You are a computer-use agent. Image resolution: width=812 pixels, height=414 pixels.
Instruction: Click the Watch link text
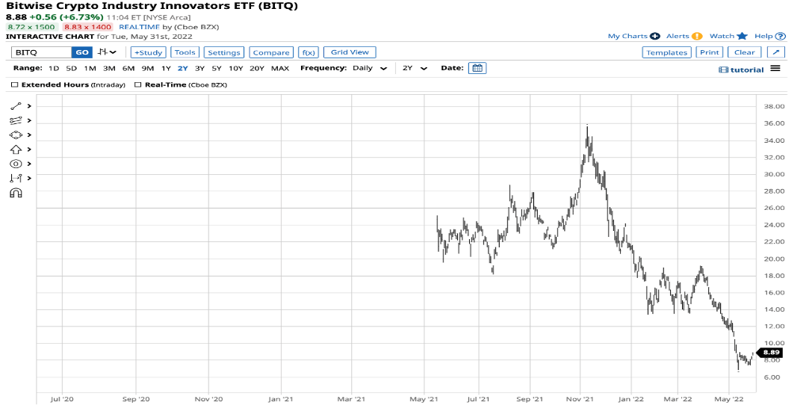722,37
